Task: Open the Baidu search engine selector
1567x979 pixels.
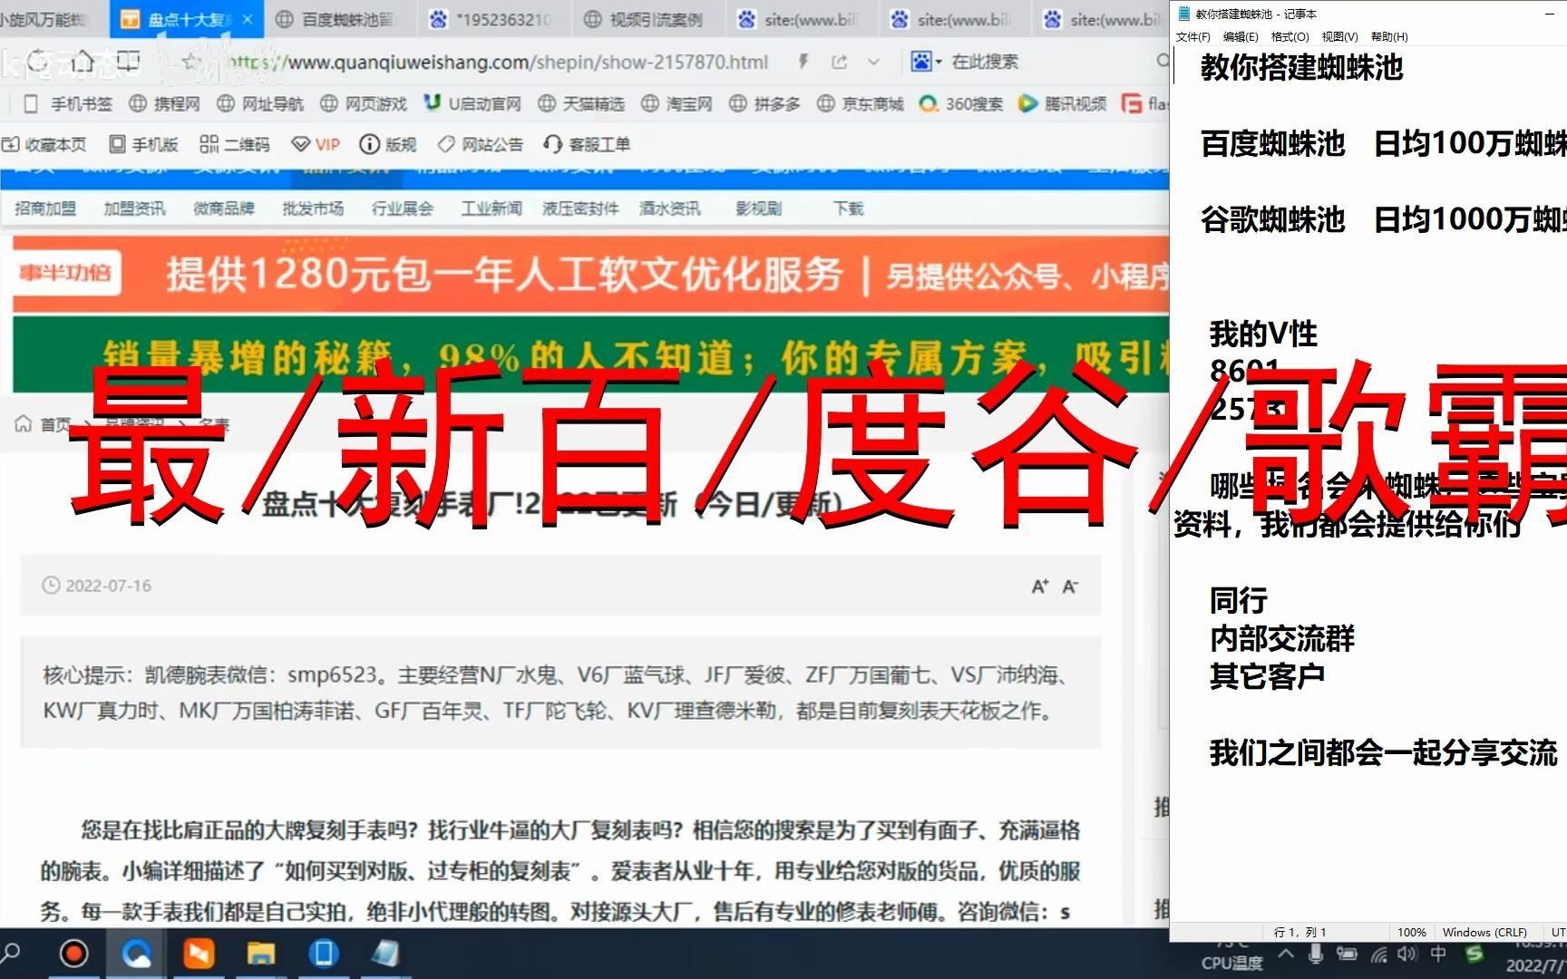Action: click(926, 62)
